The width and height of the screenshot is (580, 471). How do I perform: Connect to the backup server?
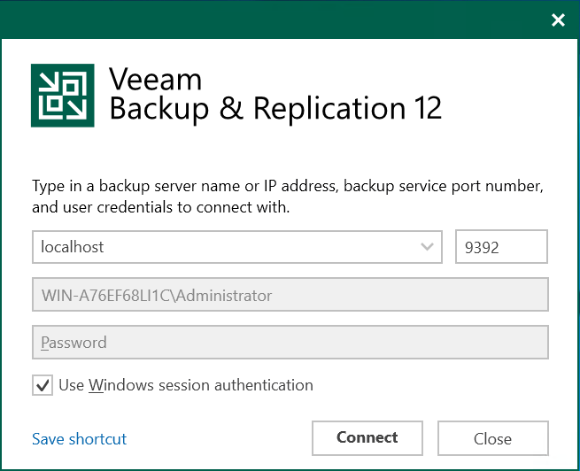tap(367, 438)
